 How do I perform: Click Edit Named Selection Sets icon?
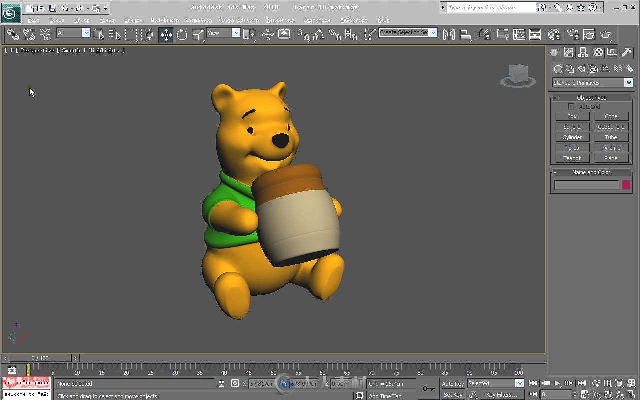[x=369, y=34]
